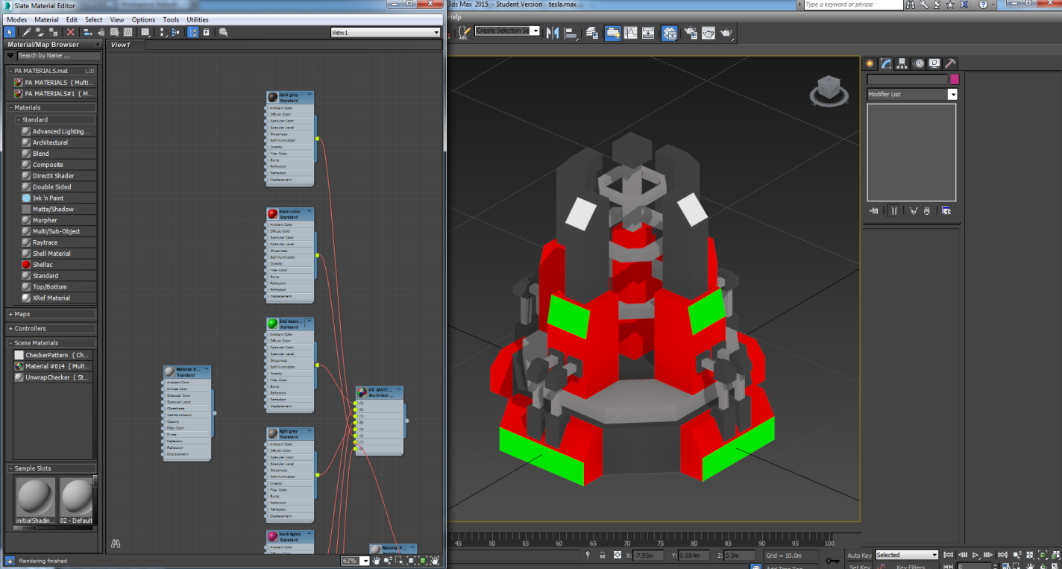Open Curve Editor from main toolbar

coord(632,33)
